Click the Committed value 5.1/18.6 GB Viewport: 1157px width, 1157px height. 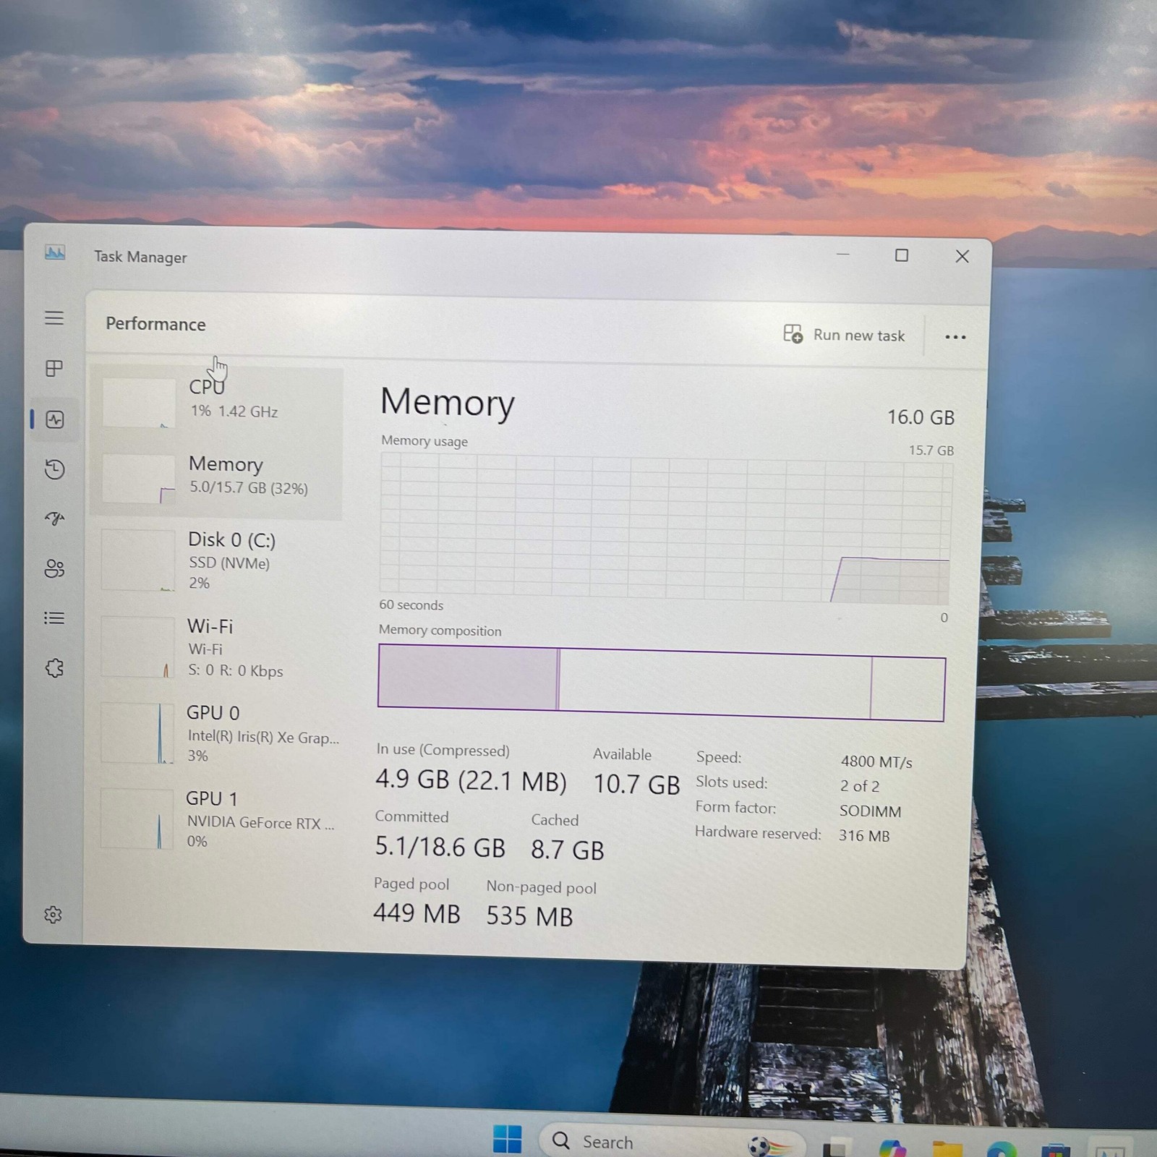point(440,846)
